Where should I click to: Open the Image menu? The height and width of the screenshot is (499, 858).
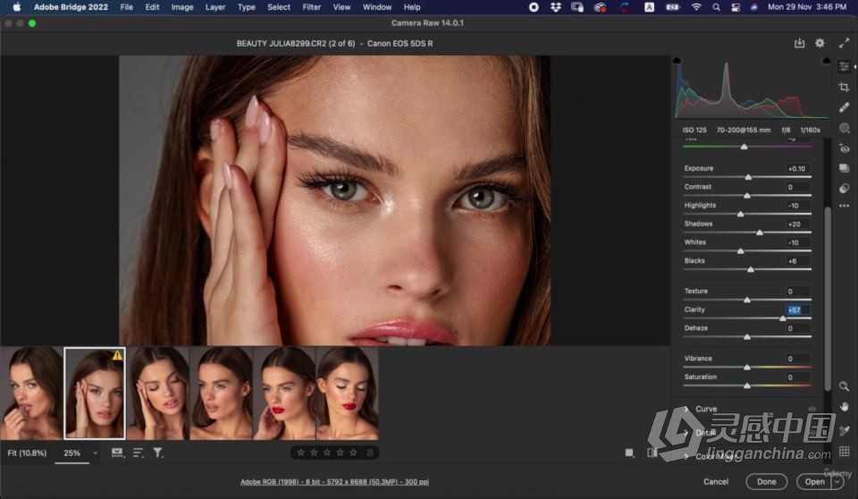182,7
